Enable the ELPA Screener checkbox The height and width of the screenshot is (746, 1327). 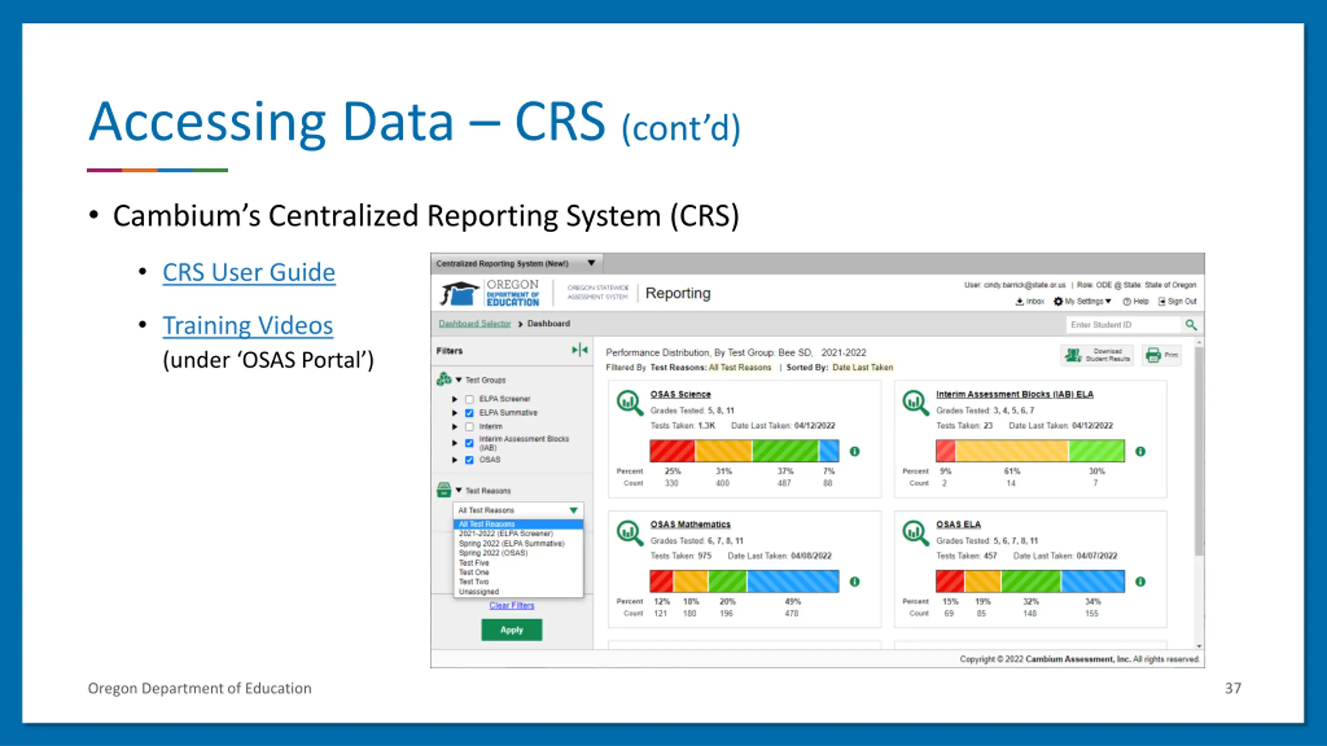click(x=470, y=399)
